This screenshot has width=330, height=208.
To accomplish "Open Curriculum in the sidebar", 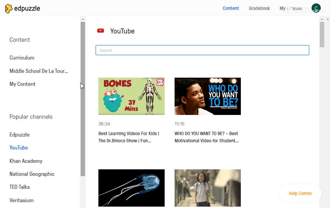I will click(x=22, y=57).
